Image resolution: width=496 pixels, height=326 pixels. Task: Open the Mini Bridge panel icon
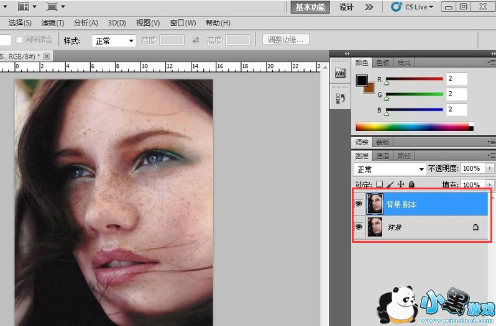pyautogui.click(x=340, y=73)
